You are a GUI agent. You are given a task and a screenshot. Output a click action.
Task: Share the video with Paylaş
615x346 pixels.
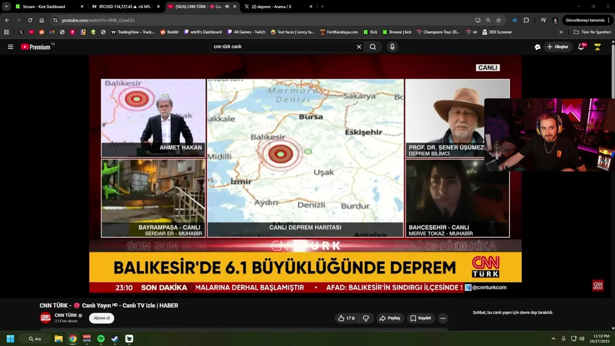pyautogui.click(x=390, y=318)
